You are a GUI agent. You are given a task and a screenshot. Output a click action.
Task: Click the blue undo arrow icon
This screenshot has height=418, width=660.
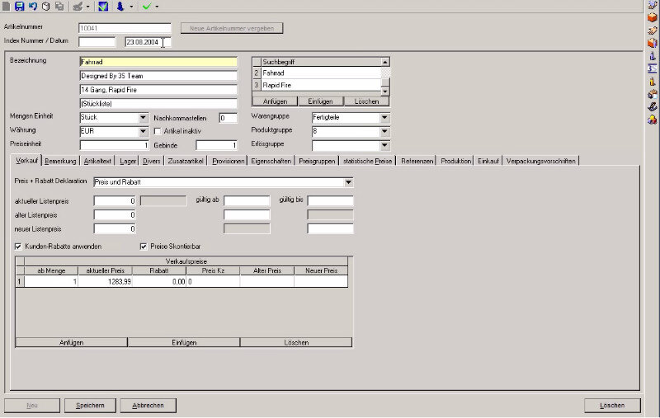(x=32, y=6)
